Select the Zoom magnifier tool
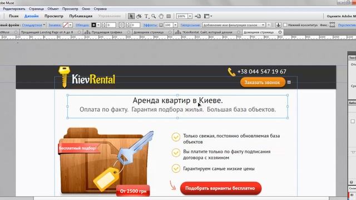Screen dimensions: 356x200 (x=154, y=16)
